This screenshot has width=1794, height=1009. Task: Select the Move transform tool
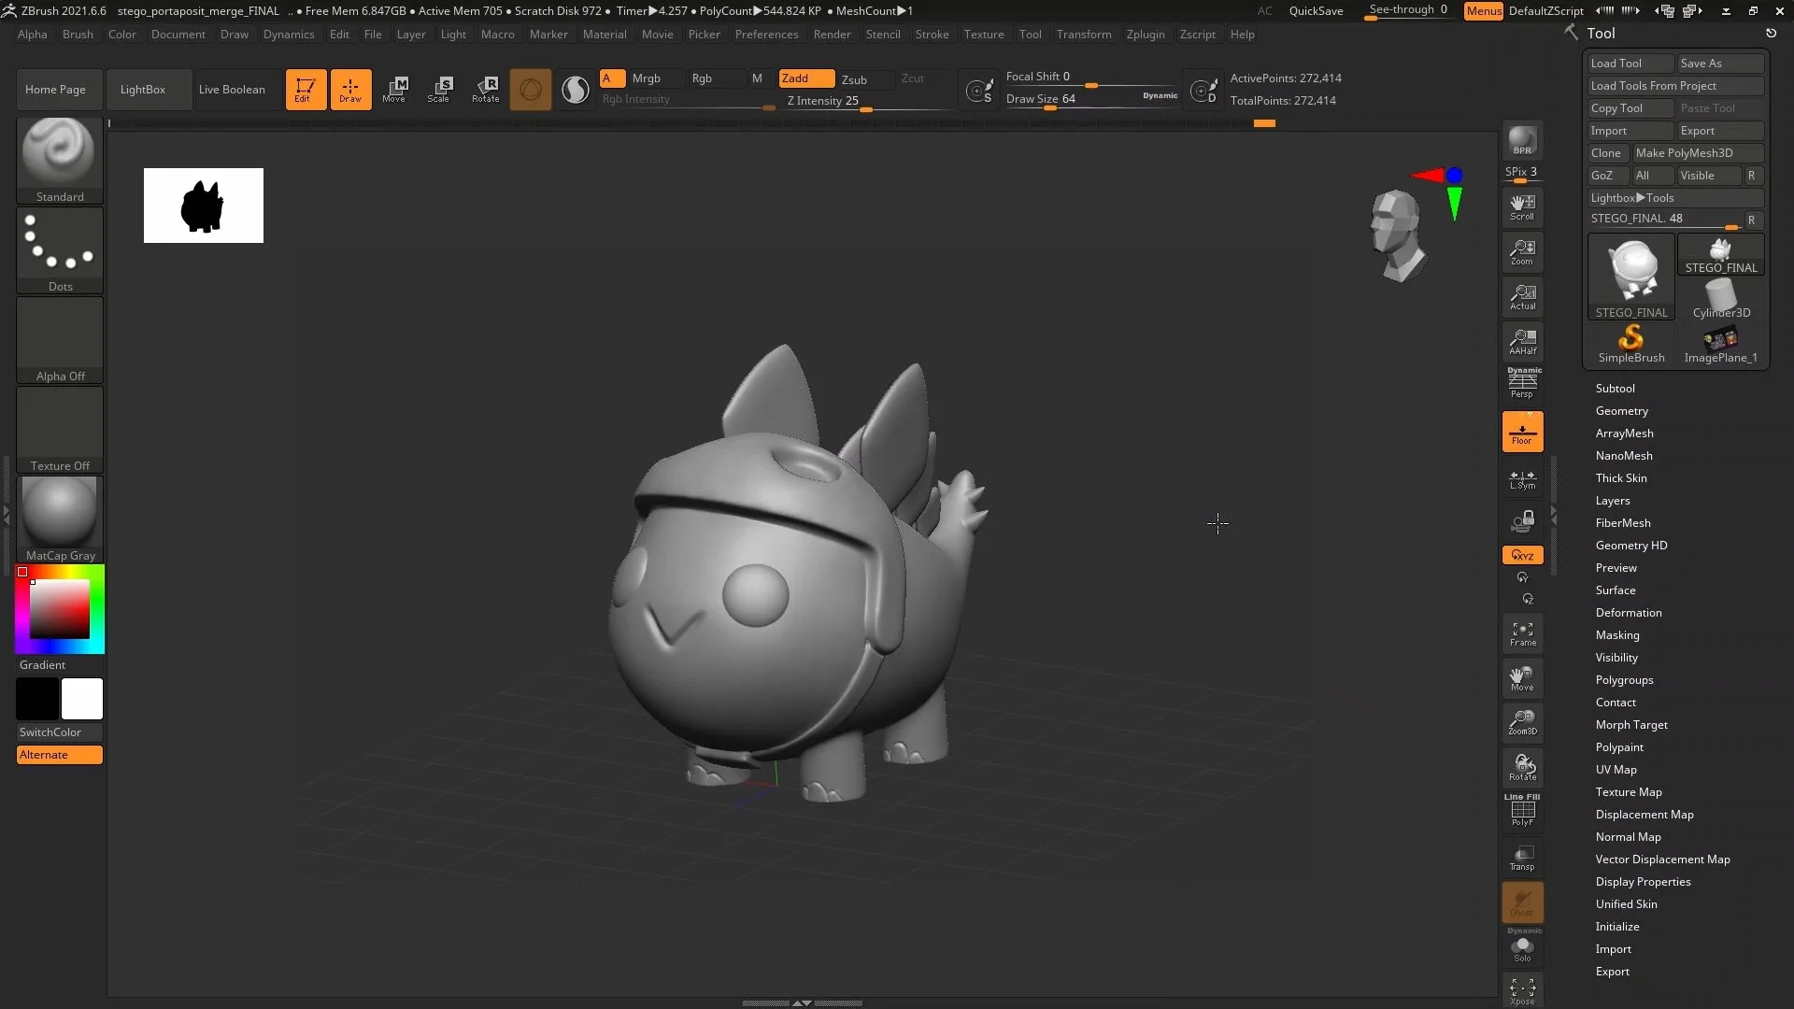click(x=394, y=89)
